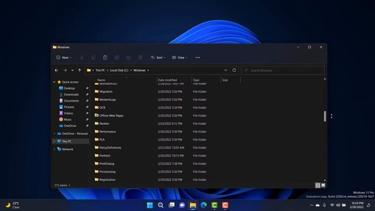The height and width of the screenshot is (211, 375).
Task: Select Pictures in Quick access
Action: pyautogui.click(x=69, y=107)
